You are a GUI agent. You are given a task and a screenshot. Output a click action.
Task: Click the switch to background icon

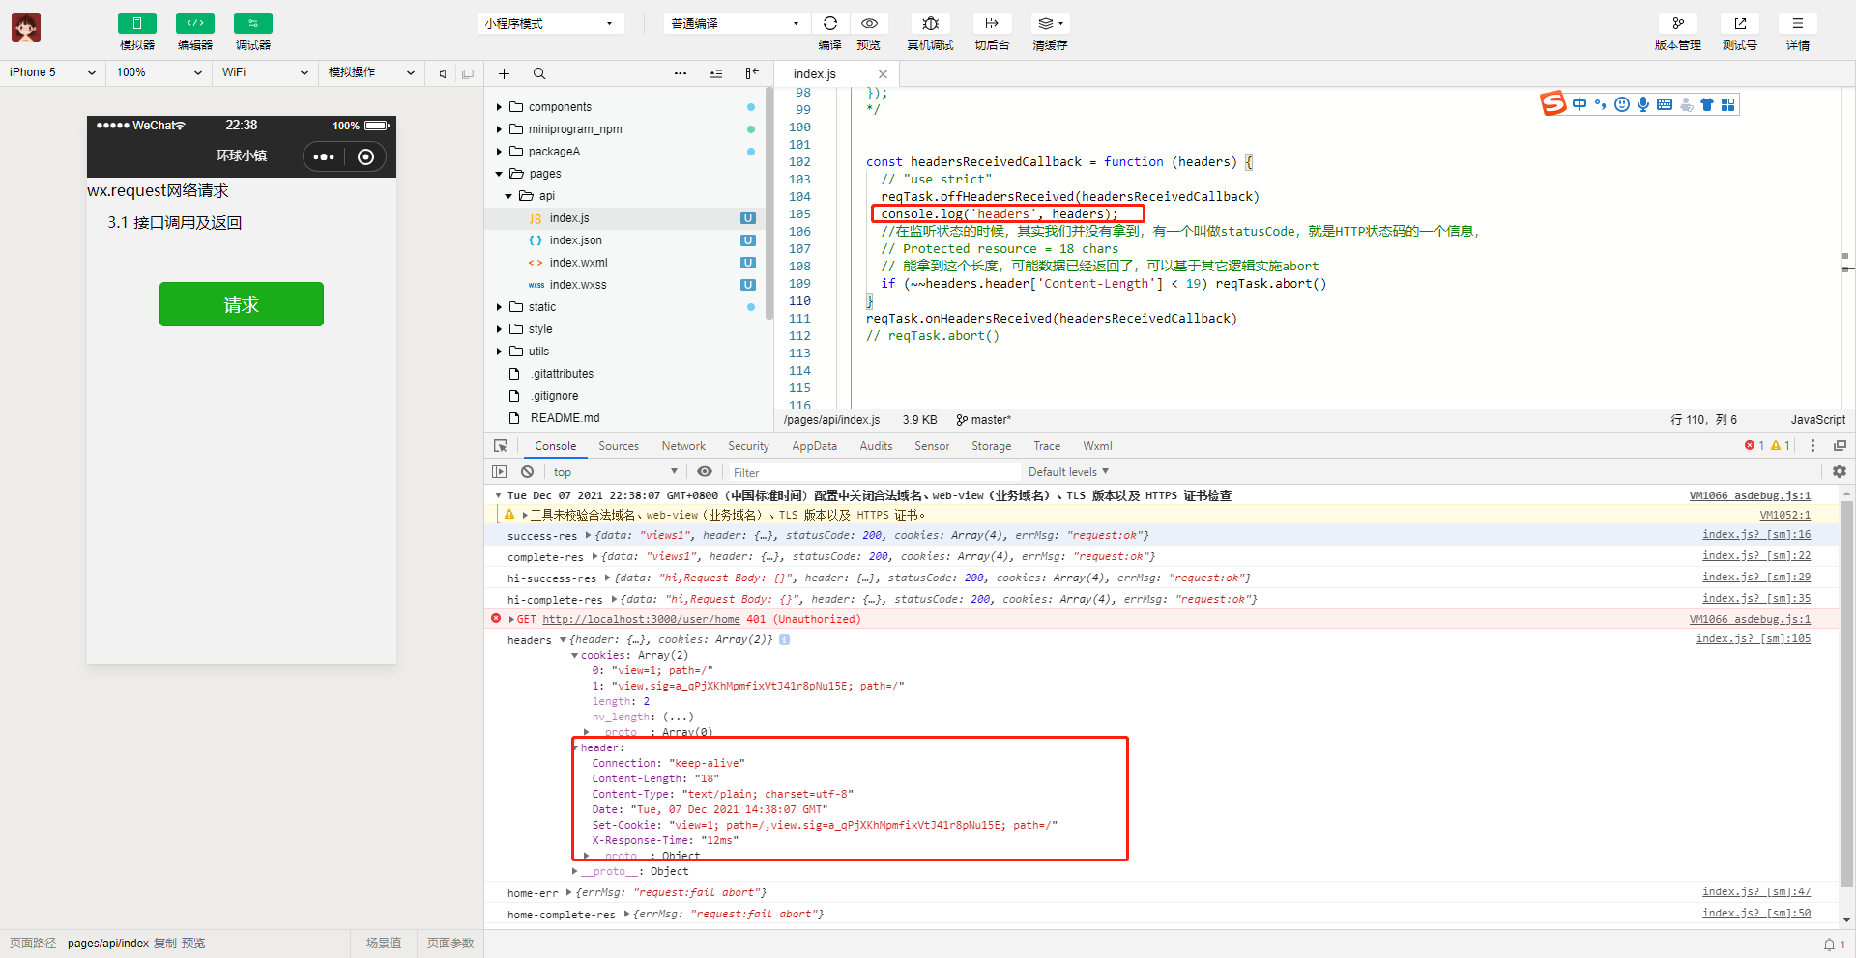[992, 23]
